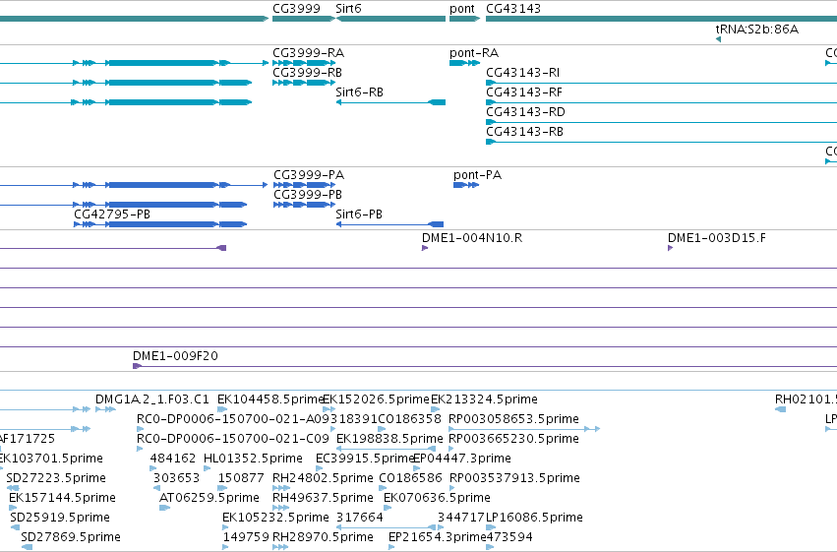Click the RC0-DP0006-150700-021-C09 label
This screenshot has height=552, width=837.
click(x=233, y=439)
